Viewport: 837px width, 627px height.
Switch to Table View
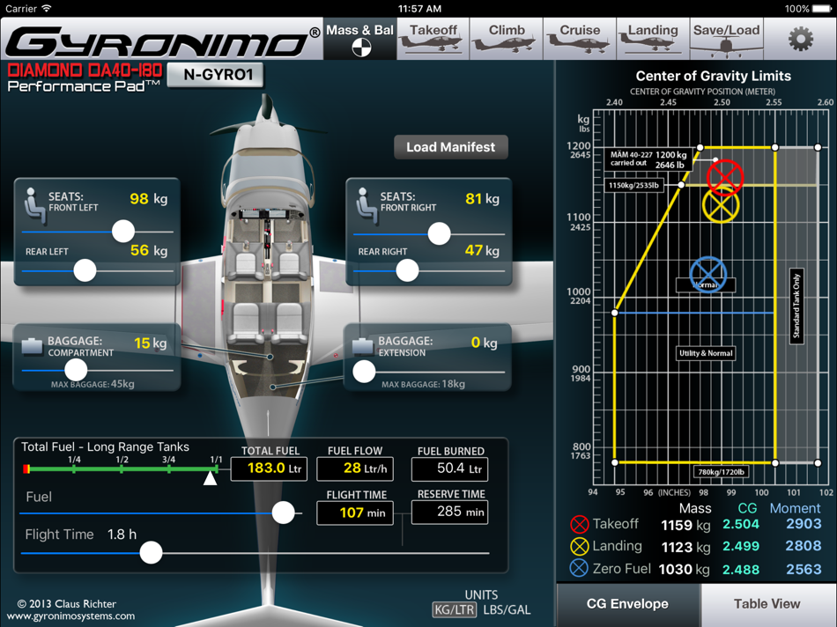click(767, 604)
